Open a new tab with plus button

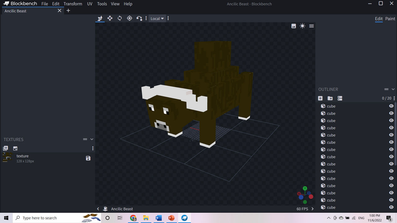pyautogui.click(x=68, y=11)
